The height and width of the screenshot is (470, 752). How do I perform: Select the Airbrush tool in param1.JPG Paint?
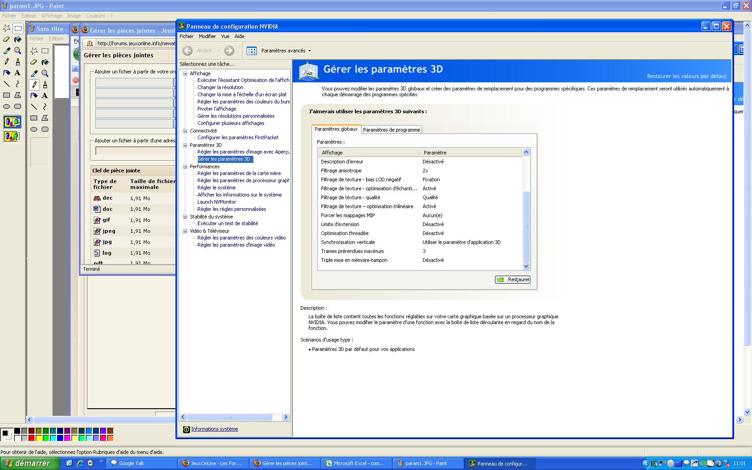point(7,73)
